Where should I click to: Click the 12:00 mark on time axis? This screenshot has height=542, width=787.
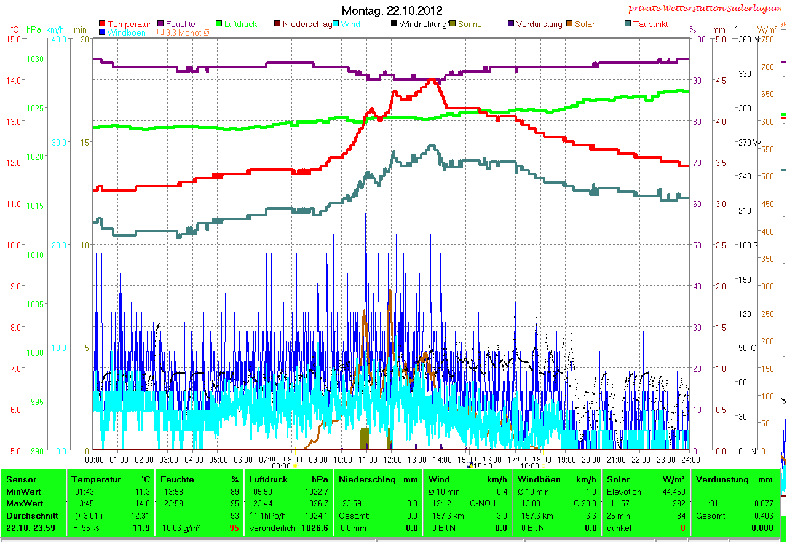(x=392, y=459)
